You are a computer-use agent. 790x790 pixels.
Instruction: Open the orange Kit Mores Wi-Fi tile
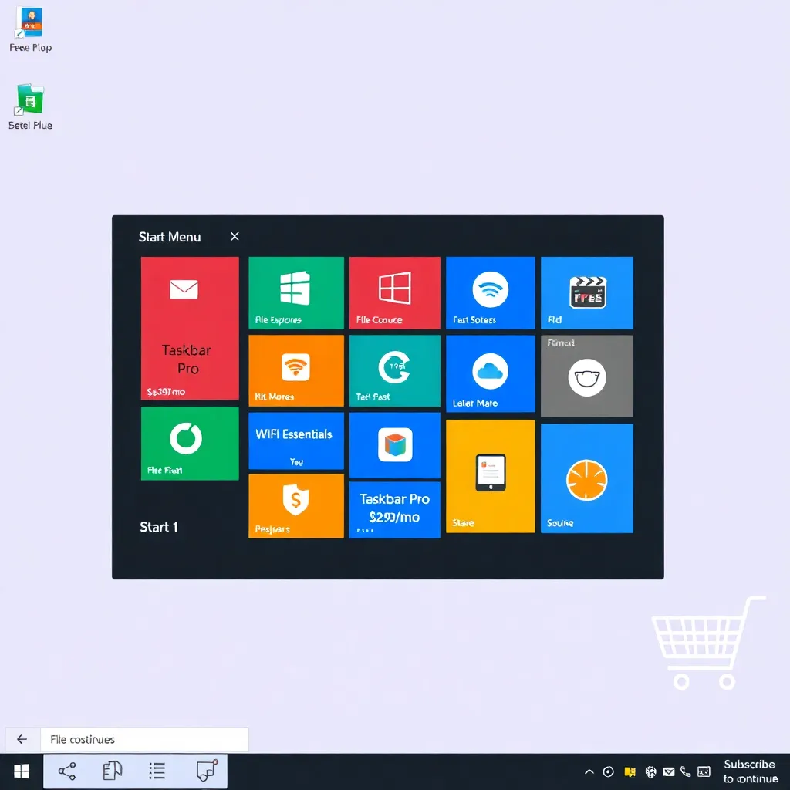click(295, 370)
